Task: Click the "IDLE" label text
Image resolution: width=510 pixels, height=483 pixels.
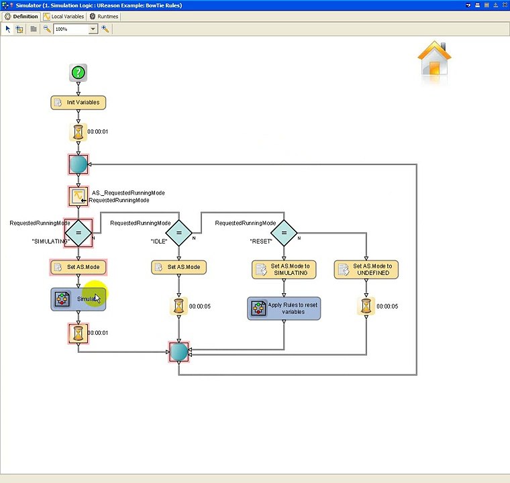Action: pyautogui.click(x=159, y=241)
